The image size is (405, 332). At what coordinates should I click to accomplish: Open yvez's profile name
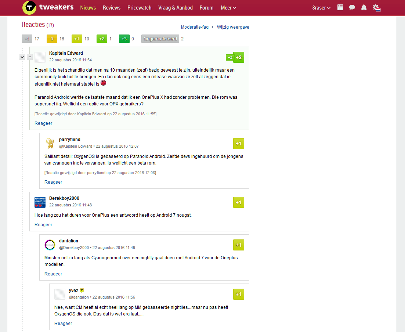click(73, 290)
